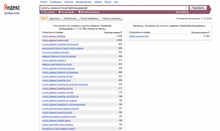Image resolution: width=220 pixels, height=131 pixels.
Task: Expand the 'ещё' top menu
Action: [116, 2]
